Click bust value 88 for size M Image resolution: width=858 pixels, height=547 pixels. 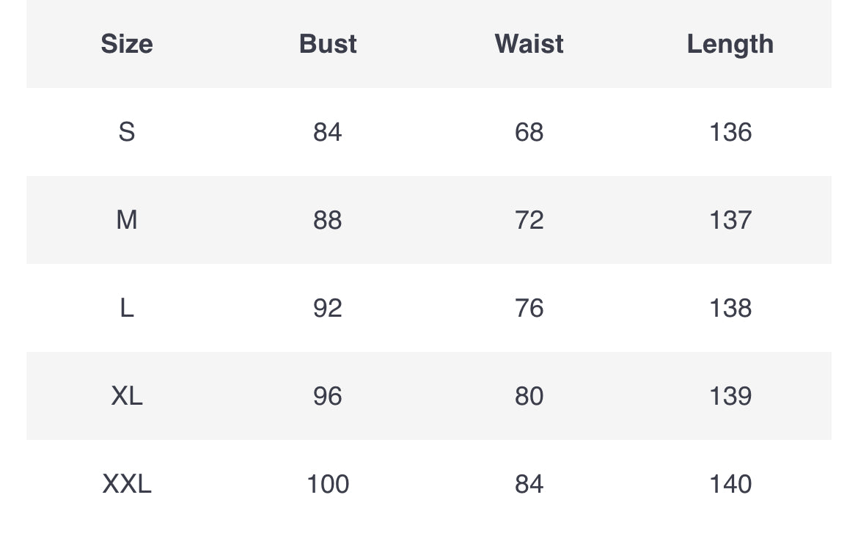(x=328, y=220)
